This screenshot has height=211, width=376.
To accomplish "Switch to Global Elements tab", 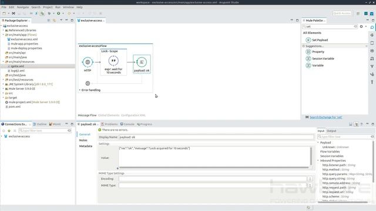I will pos(109,115).
